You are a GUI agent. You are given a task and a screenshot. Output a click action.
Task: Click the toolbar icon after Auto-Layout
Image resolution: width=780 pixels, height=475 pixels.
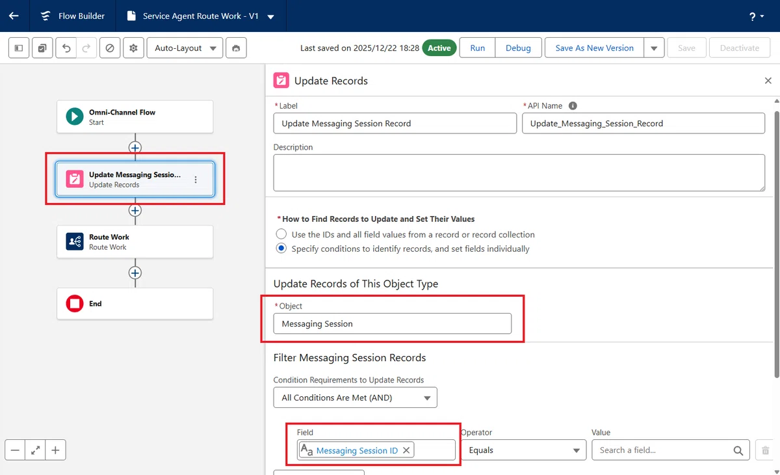pyautogui.click(x=236, y=48)
